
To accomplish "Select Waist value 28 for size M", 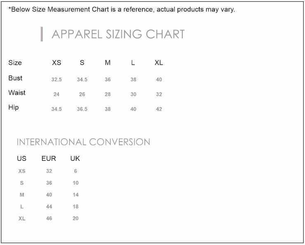I will (x=107, y=94).
